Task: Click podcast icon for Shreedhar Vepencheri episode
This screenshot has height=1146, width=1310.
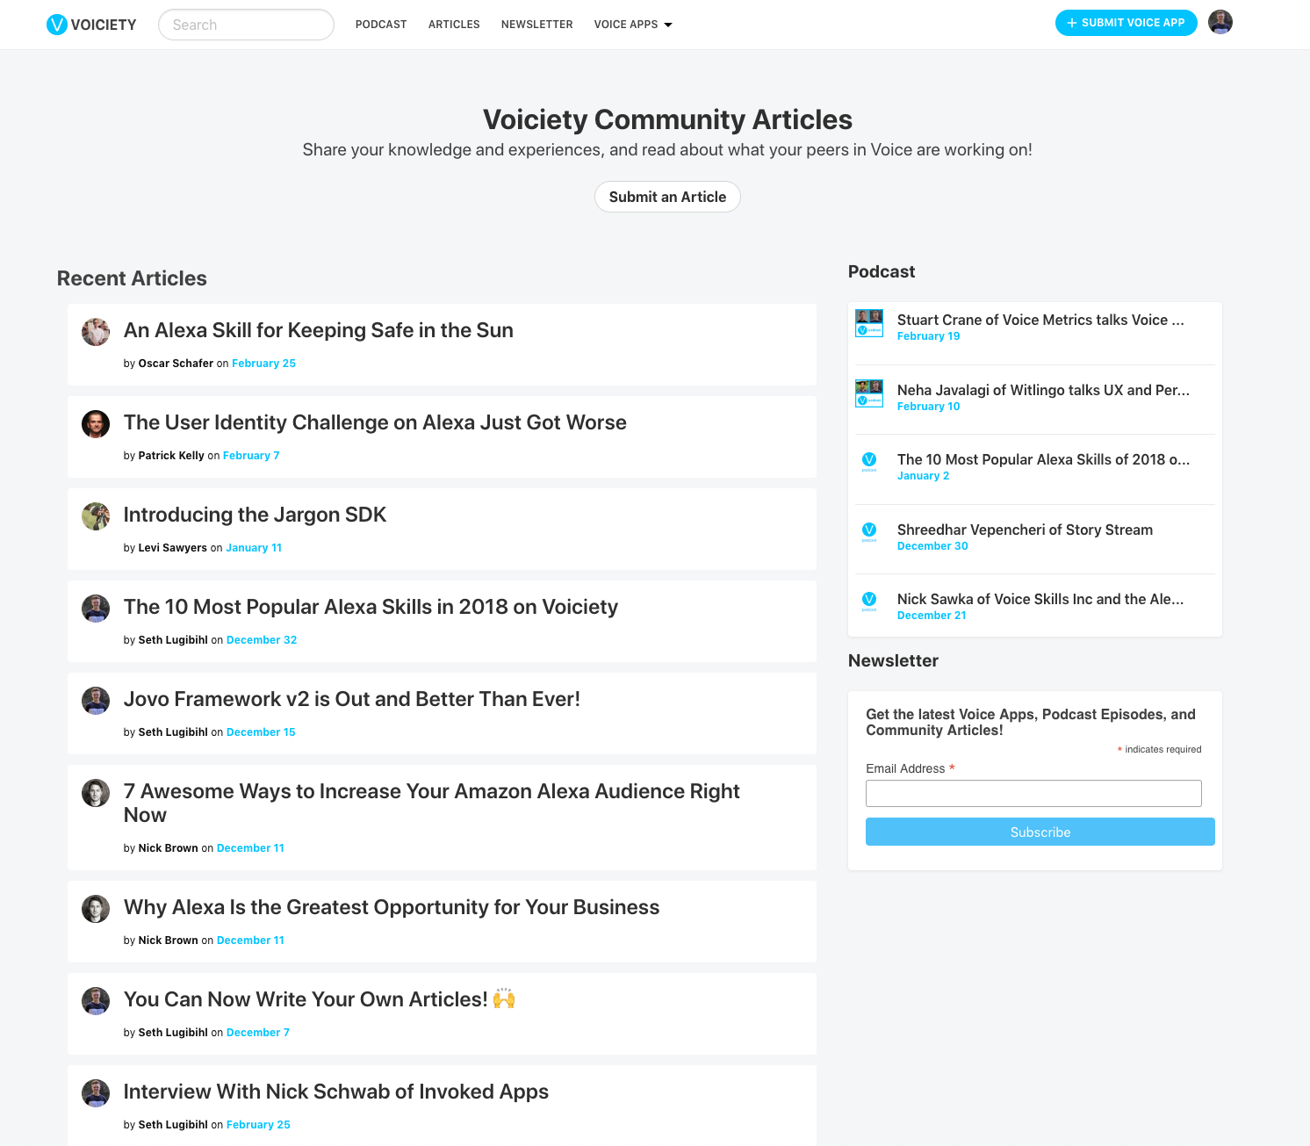Action: [869, 533]
